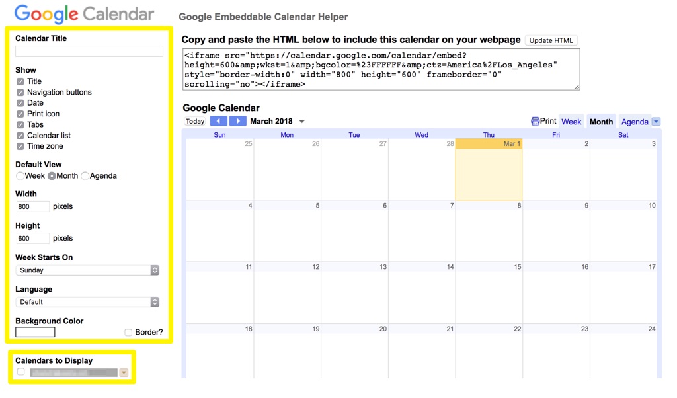
Task: Open calendar list menu arrow beside Agenda
Action: [x=656, y=122]
